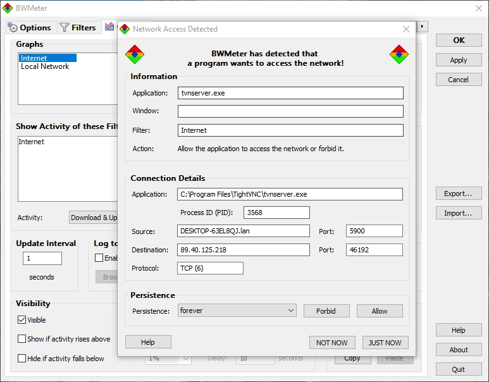Screen dimensions: 489x382
Task: Select Internet in Show Activity filters list
Action: coord(32,142)
